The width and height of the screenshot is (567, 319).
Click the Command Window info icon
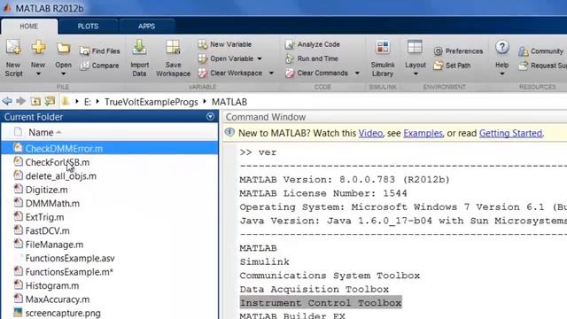point(229,132)
